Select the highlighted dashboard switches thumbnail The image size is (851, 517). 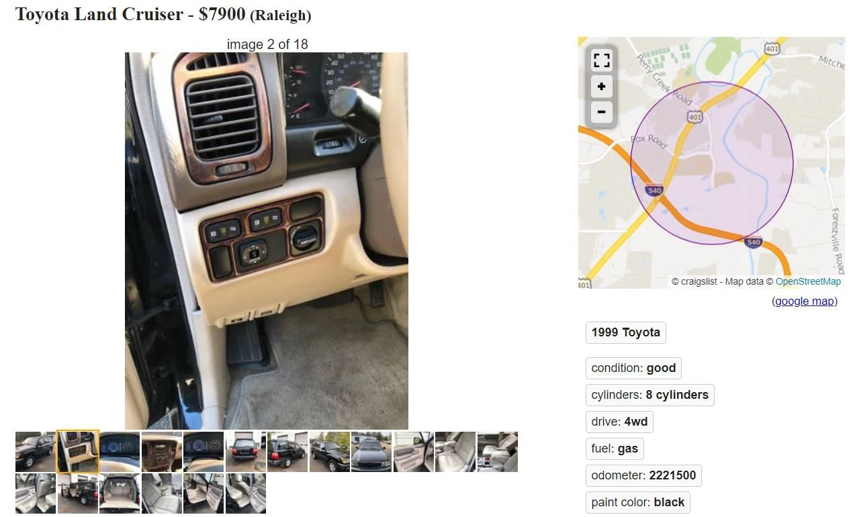point(77,451)
